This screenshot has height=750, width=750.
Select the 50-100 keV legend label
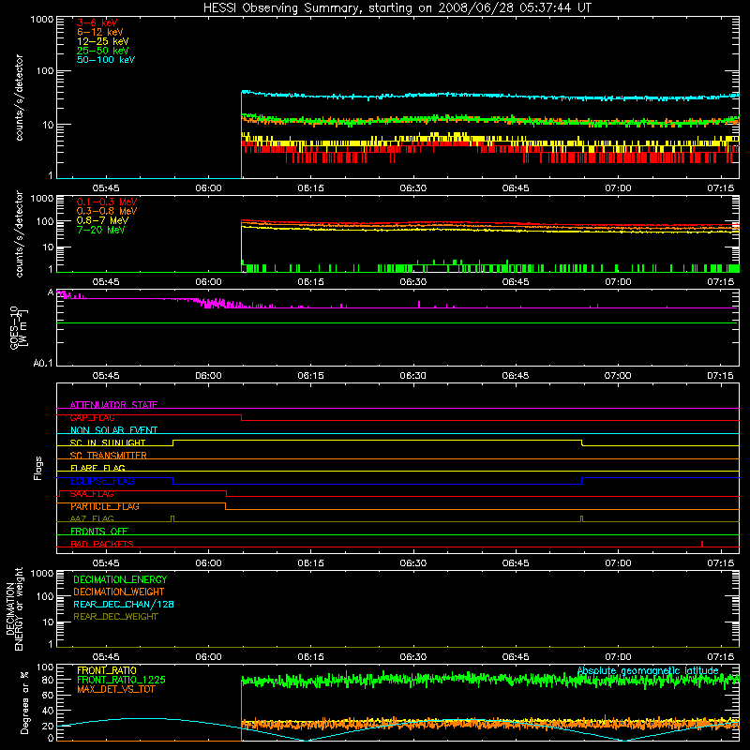click(106, 60)
